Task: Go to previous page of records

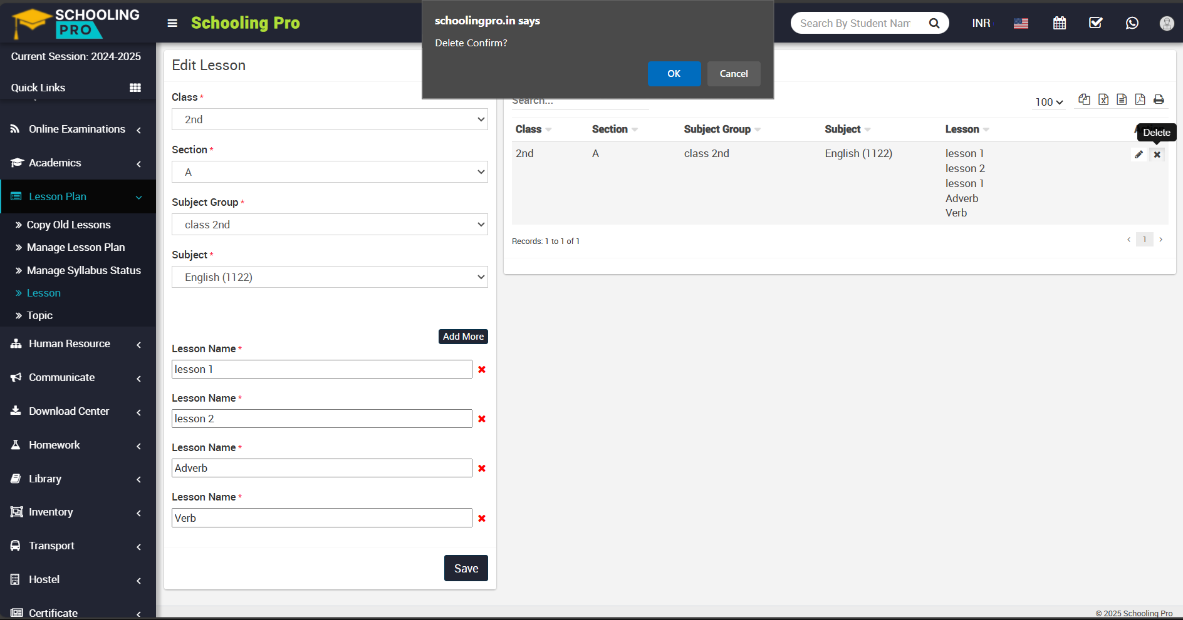Action: click(x=1128, y=240)
